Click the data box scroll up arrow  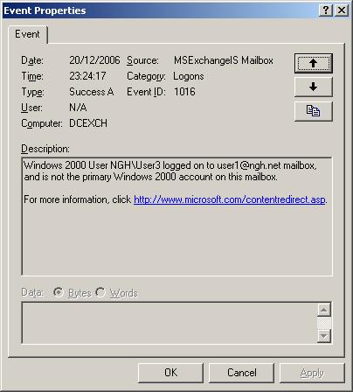[x=324, y=310]
